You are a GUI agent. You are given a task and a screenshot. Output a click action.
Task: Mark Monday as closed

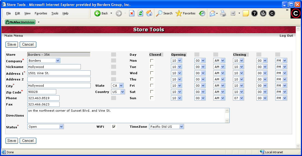152,61
